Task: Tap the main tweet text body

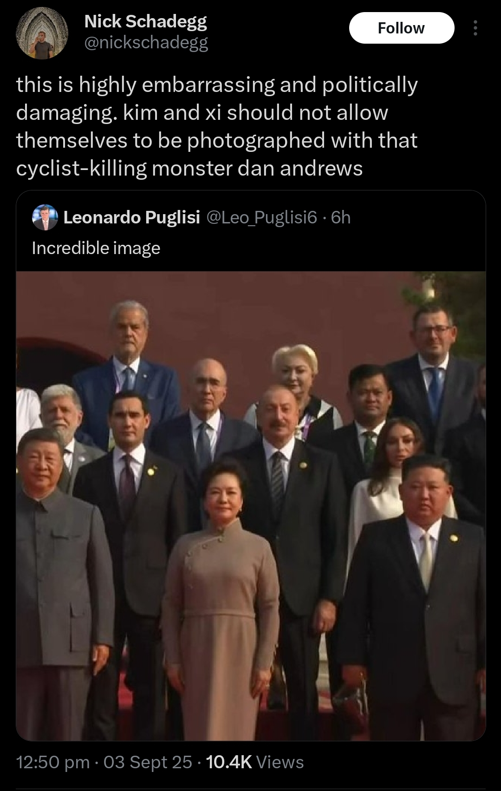Action: click(x=217, y=126)
